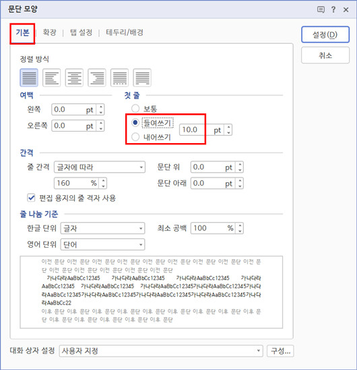The height and width of the screenshot is (370, 357).
Task: Switch to the 테두리/배경 tab
Action: coord(125,32)
